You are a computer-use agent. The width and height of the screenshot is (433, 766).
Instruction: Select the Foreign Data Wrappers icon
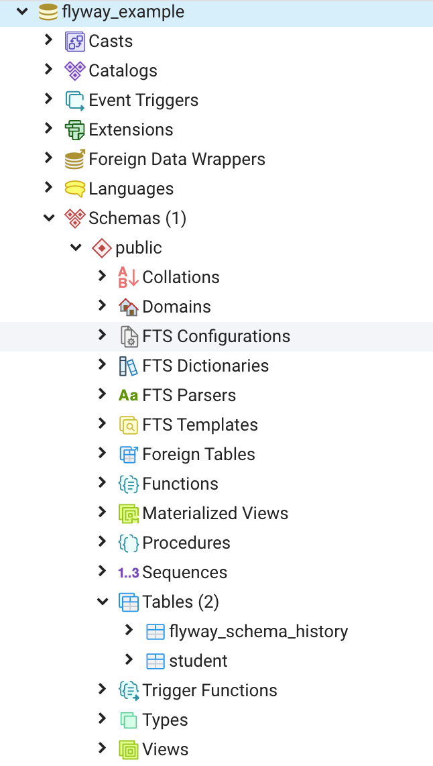click(x=75, y=159)
